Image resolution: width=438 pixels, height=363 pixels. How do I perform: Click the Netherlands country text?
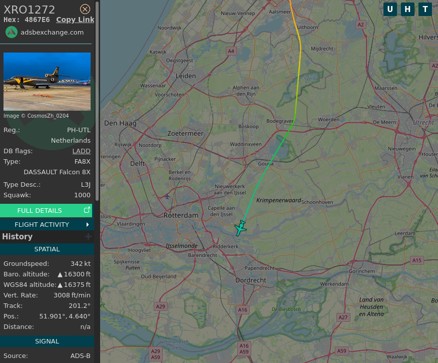pos(71,140)
